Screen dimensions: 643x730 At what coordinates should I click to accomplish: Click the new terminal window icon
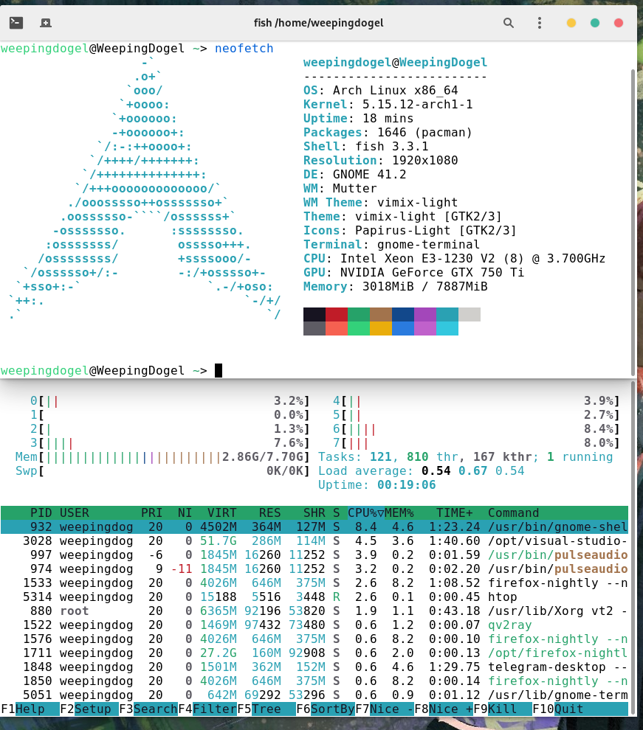(16, 23)
